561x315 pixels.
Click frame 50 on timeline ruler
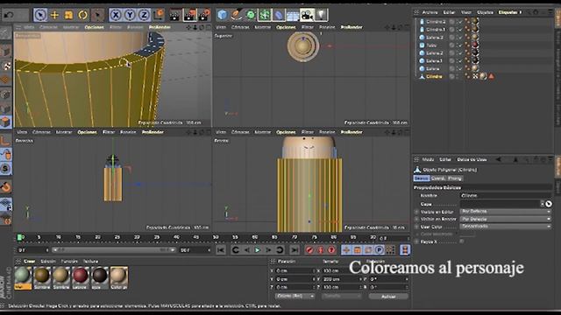pos(216,237)
